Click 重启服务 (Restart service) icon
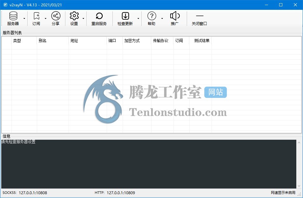 (x=99, y=18)
